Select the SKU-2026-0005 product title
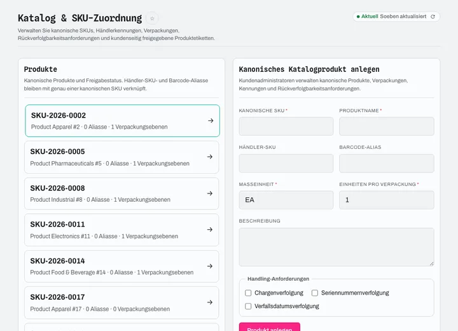The image size is (458, 331). (57, 151)
